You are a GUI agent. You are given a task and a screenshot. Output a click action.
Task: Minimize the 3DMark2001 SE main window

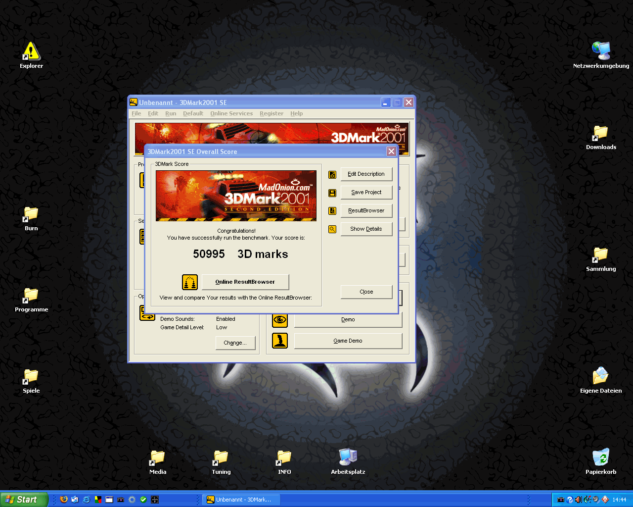386,102
